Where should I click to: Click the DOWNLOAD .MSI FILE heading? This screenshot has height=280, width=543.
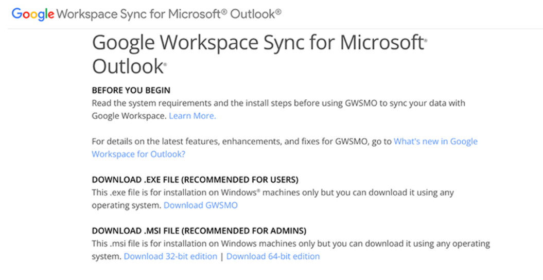(199, 231)
